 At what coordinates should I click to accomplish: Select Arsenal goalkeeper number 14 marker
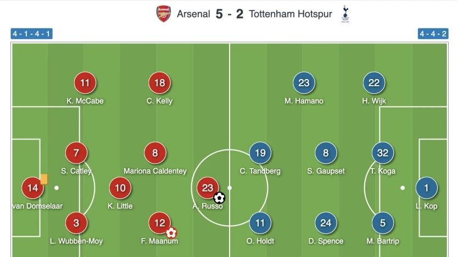click(32, 188)
